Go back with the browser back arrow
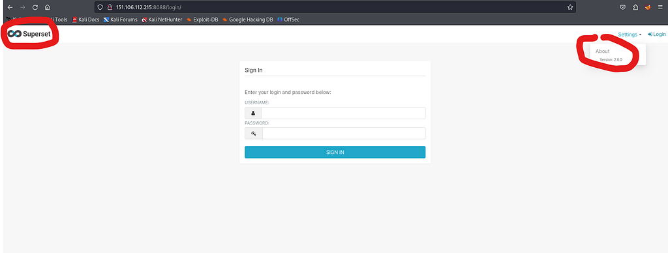 coord(10,7)
